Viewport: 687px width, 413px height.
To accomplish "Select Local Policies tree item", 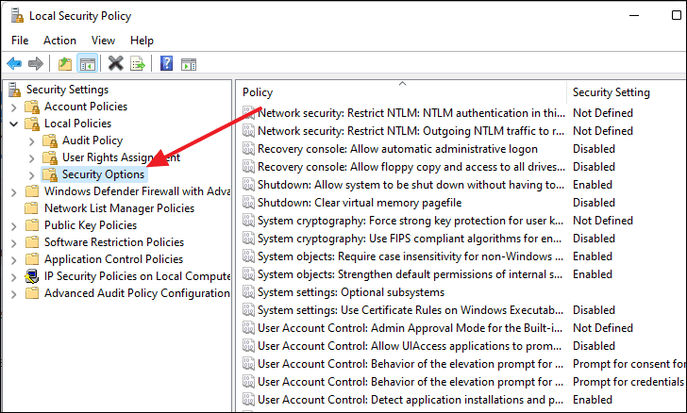I will (77, 124).
